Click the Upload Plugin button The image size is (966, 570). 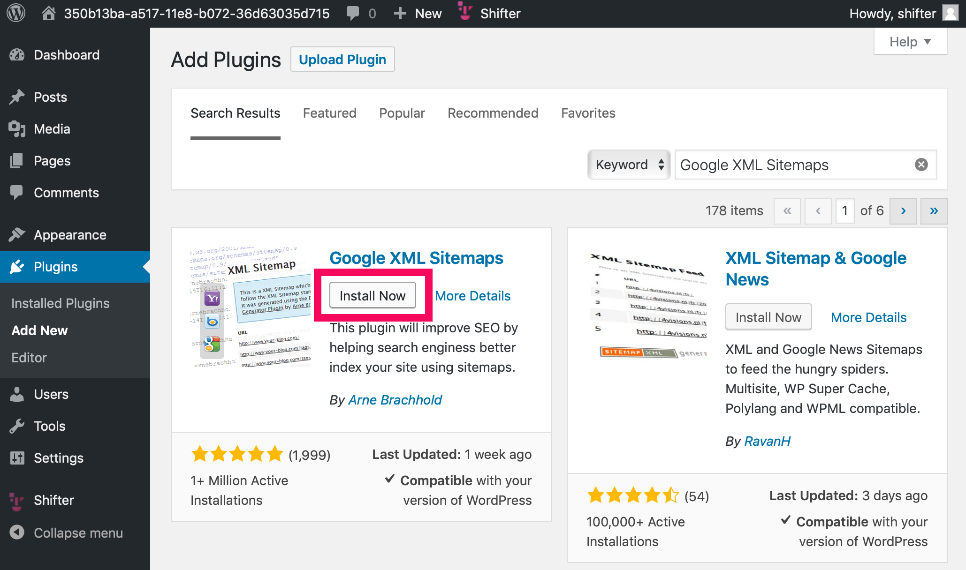pyautogui.click(x=342, y=60)
